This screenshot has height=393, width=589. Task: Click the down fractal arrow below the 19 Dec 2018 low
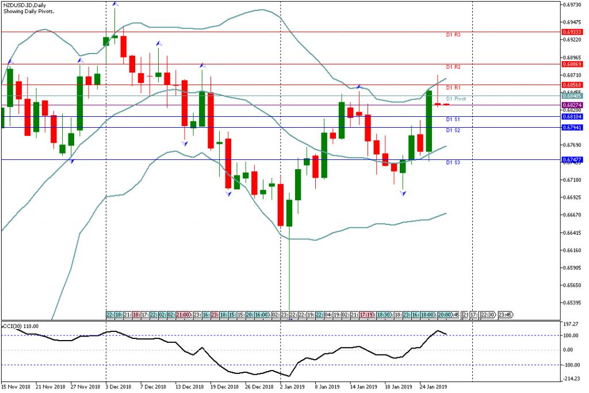coord(229,194)
